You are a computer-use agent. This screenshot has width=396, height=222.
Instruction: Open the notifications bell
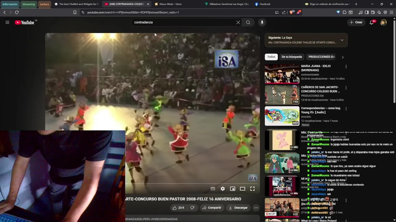click(x=372, y=22)
